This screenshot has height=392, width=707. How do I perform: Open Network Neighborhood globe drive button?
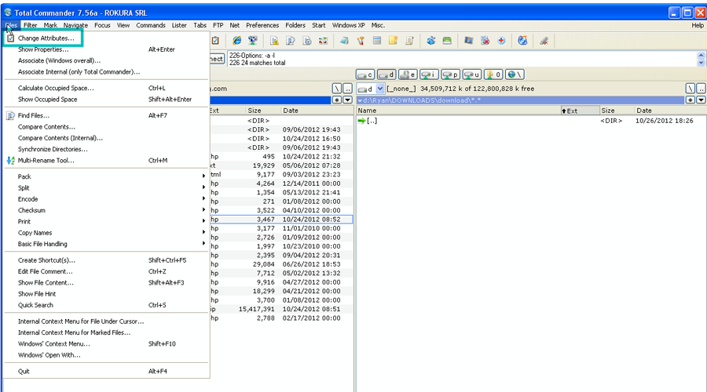pos(515,74)
